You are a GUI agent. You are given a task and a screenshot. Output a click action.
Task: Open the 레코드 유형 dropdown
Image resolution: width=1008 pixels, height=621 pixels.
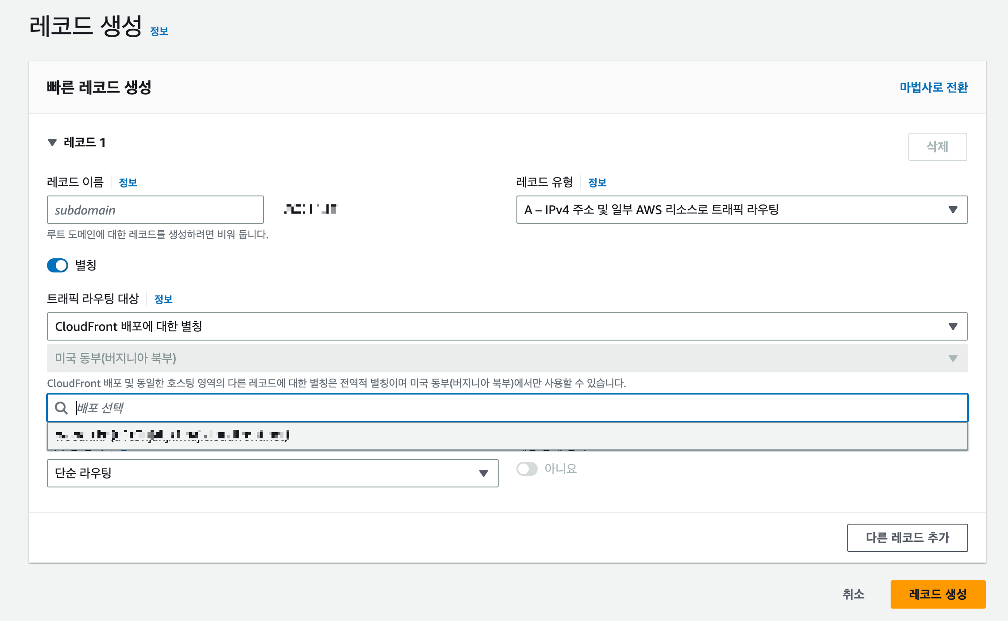click(x=742, y=210)
